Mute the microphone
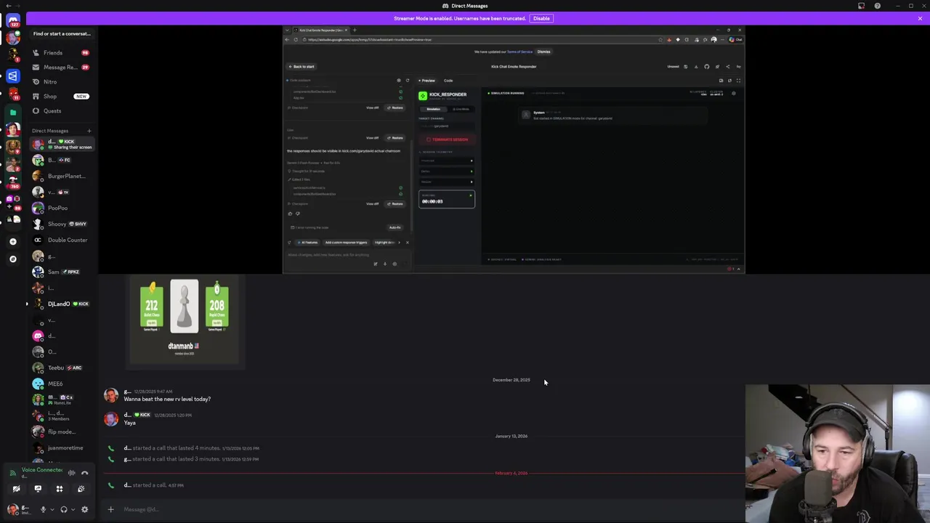Screen dimensions: 930x523 (x=43, y=509)
